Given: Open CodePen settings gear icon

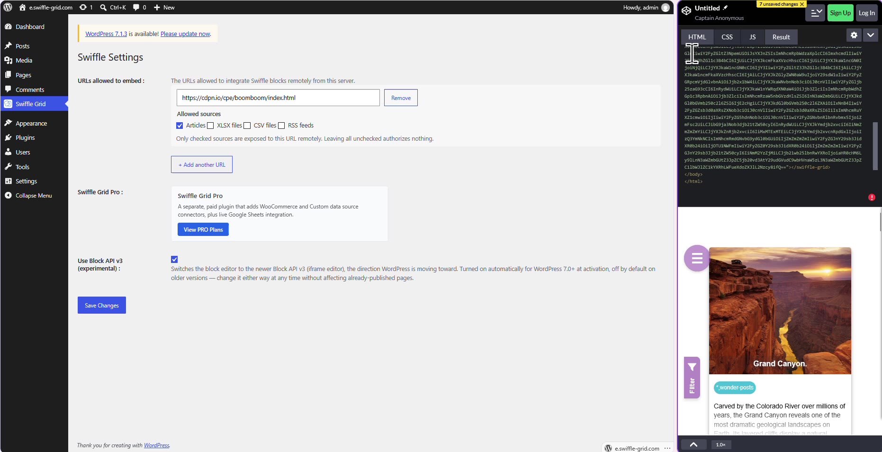Looking at the screenshot, I should pos(854,35).
